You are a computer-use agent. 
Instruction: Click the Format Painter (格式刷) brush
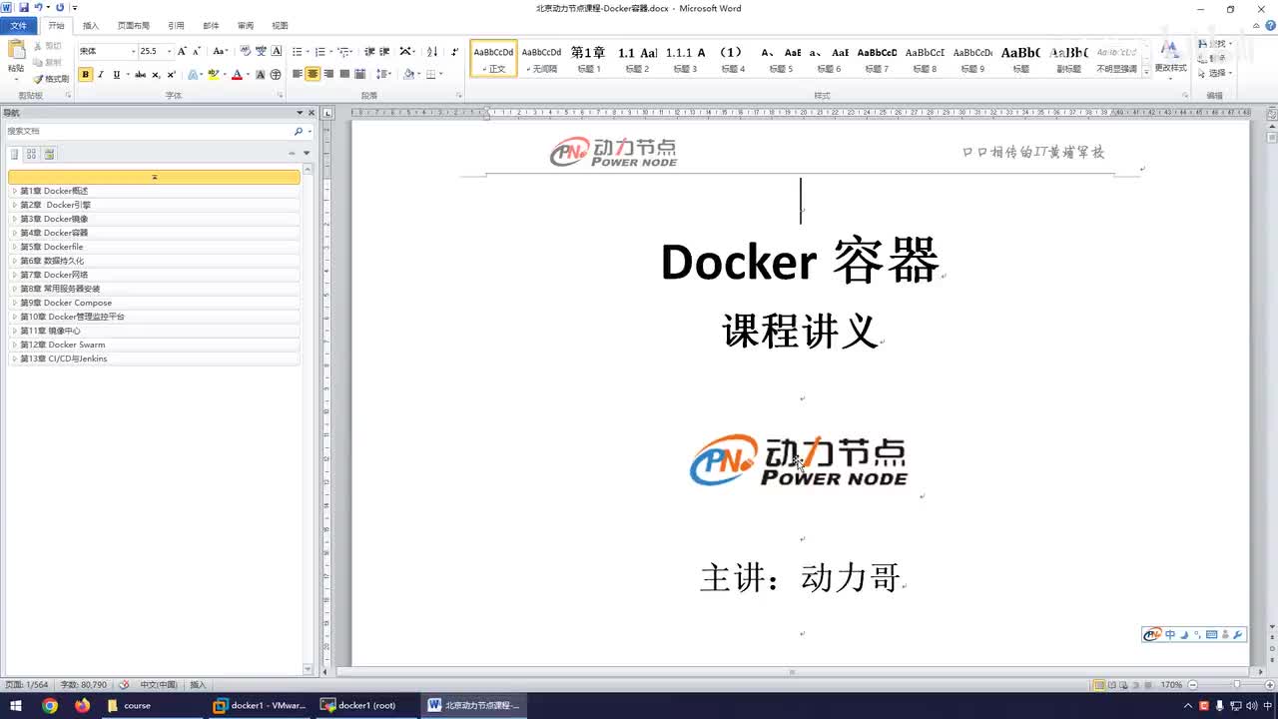tap(51, 78)
